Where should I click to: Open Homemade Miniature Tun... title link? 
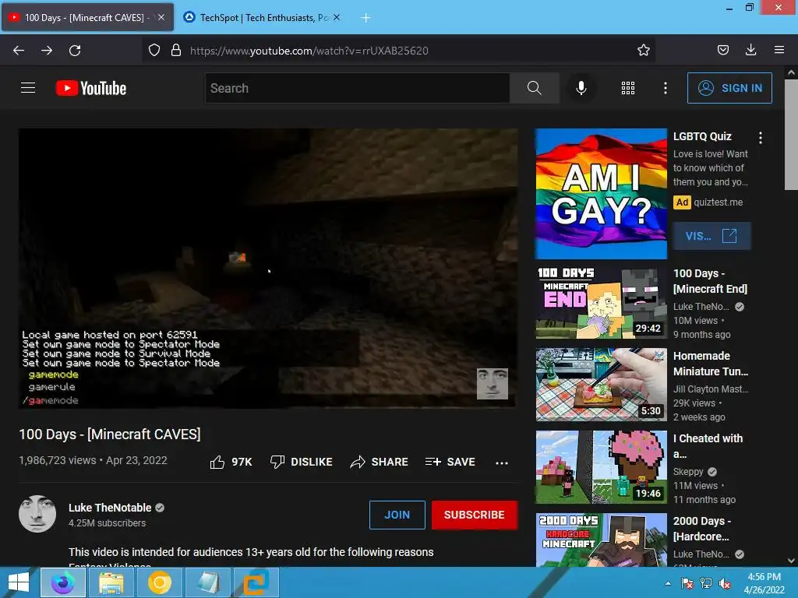[x=711, y=364]
